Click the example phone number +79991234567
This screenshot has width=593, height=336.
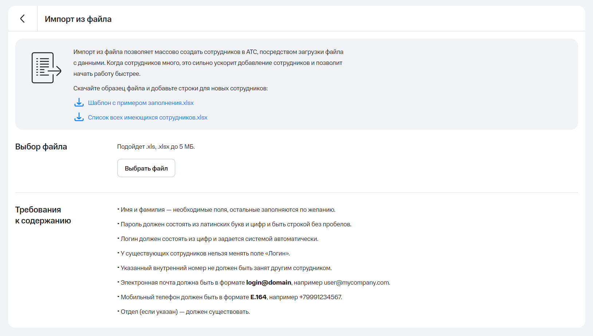pos(320,297)
